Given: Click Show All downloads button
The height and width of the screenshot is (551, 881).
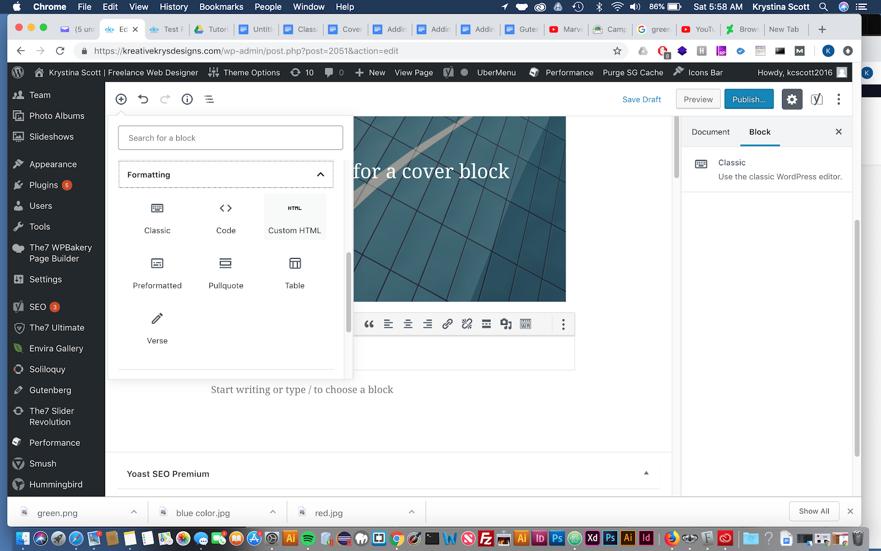Looking at the screenshot, I should (x=814, y=511).
